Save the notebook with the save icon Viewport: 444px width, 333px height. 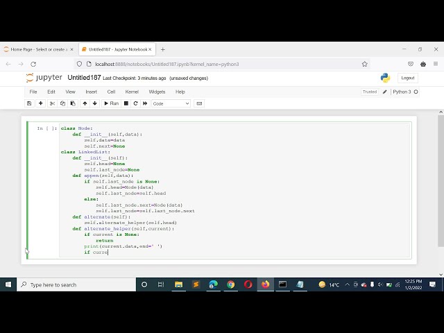pos(29,103)
